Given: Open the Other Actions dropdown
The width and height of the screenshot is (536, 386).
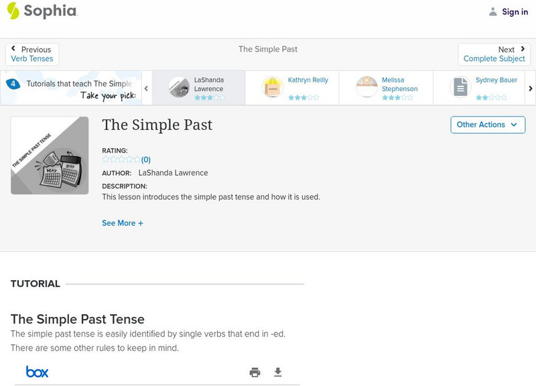Looking at the screenshot, I should (487, 125).
